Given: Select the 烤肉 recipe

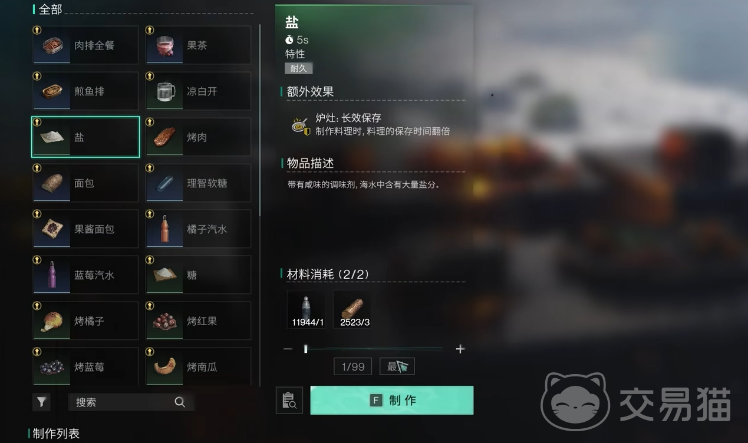Looking at the screenshot, I should [199, 137].
